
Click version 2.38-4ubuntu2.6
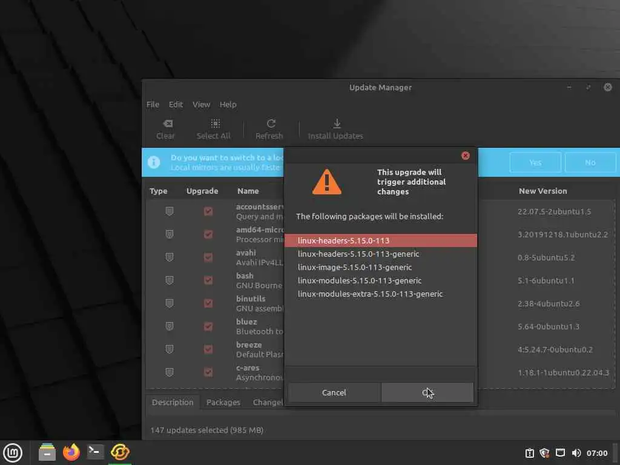click(549, 304)
